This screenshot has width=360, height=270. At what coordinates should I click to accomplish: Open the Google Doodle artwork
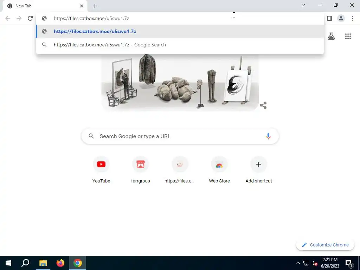click(x=180, y=83)
